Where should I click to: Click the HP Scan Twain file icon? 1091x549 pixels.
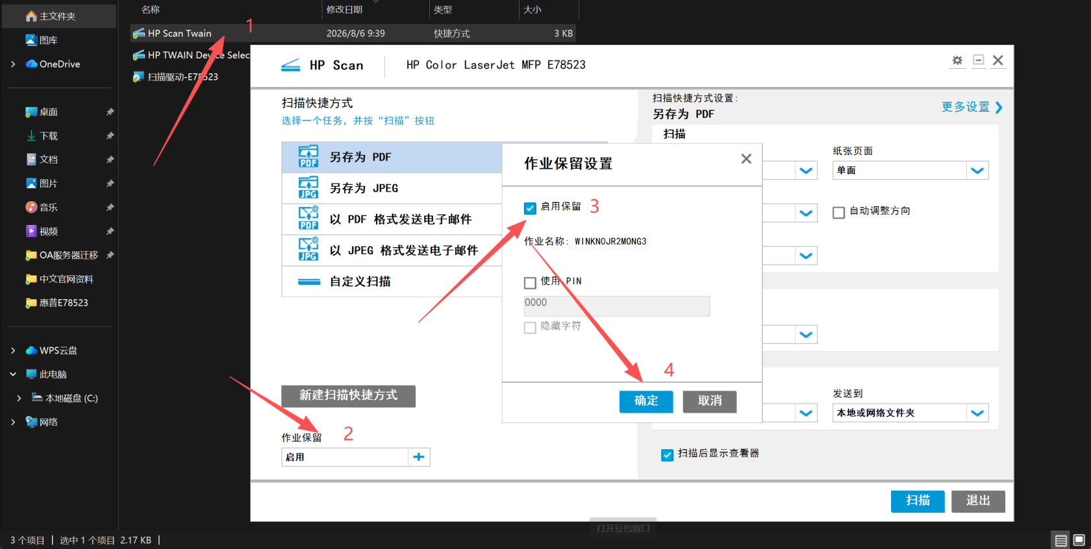[138, 33]
